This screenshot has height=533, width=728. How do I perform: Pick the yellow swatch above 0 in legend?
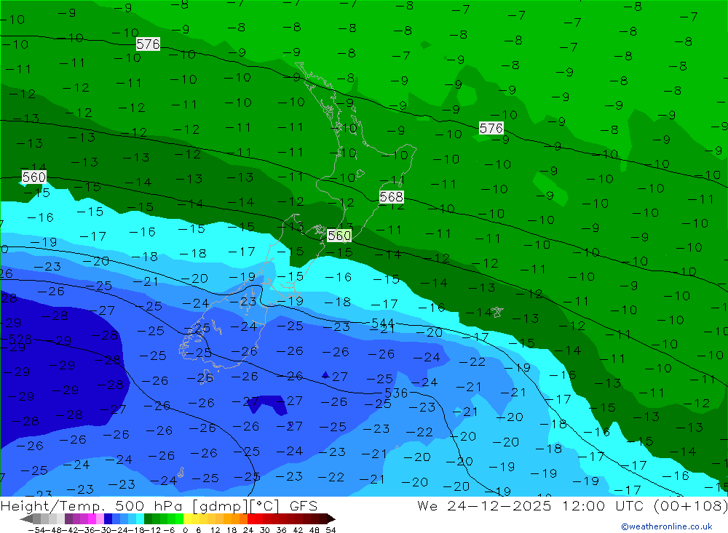point(187,519)
